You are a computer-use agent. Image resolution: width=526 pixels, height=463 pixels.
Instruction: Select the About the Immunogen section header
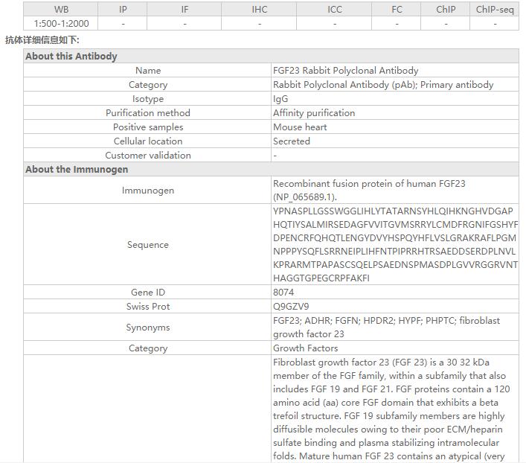point(77,170)
